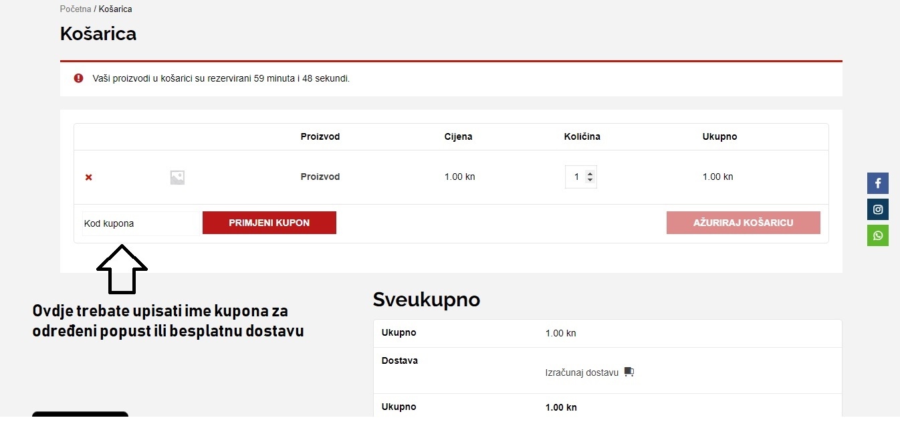Open the WhatsApp contact icon

tap(877, 235)
